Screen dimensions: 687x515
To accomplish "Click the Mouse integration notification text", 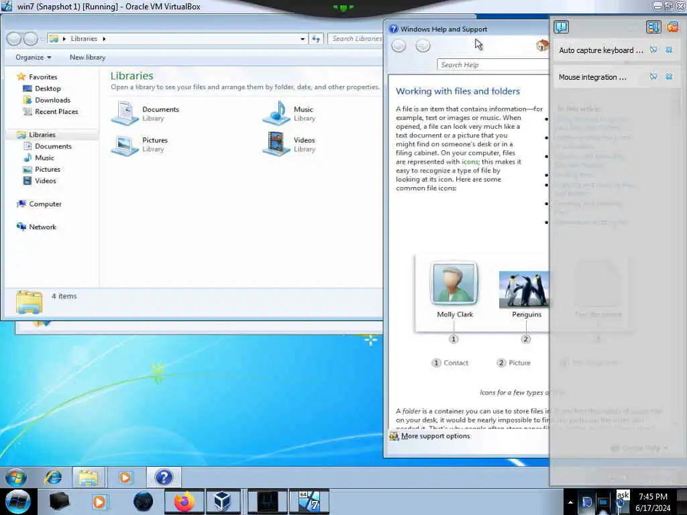I will tap(592, 77).
